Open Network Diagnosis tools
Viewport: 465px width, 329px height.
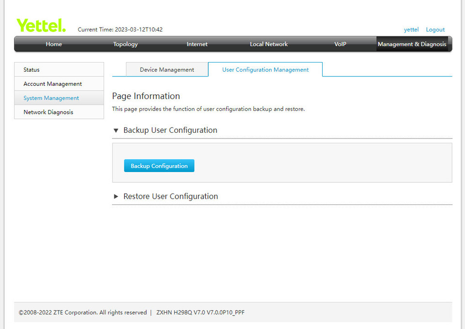click(48, 112)
